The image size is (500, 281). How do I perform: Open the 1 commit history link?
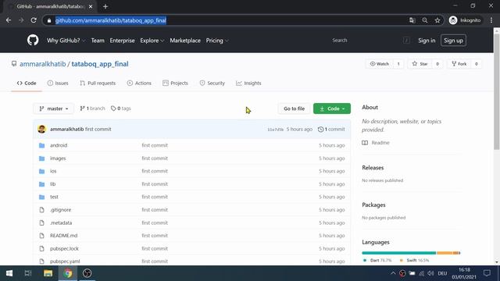pos(331,129)
